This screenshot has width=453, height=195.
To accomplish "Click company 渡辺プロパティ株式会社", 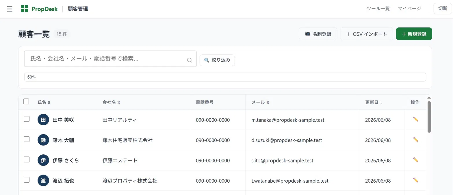I will click(130, 181).
